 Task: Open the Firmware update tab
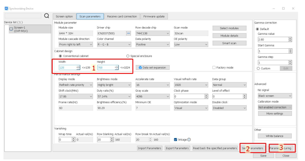(x=154, y=16)
